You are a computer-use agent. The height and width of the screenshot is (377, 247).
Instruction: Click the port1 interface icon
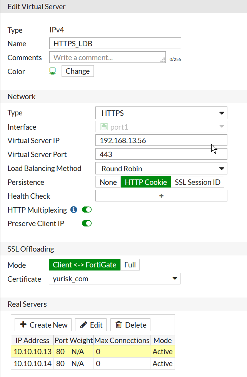click(x=102, y=127)
